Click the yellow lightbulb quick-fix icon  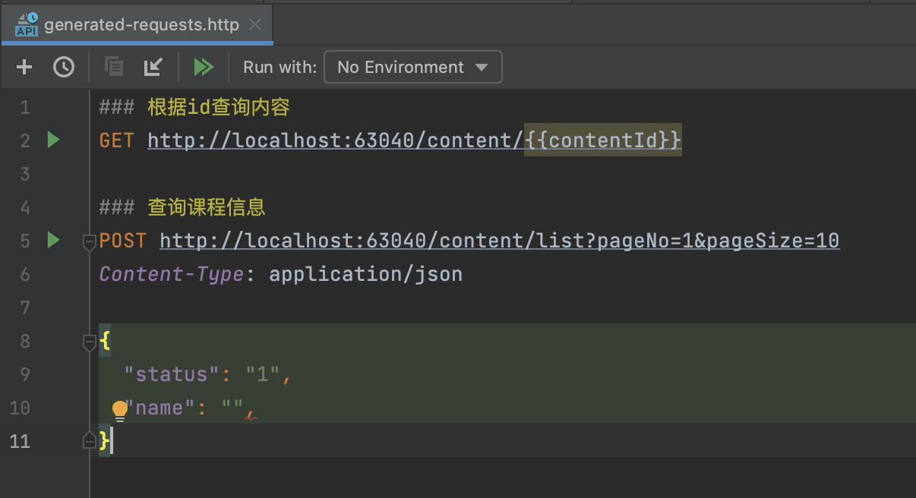point(120,411)
